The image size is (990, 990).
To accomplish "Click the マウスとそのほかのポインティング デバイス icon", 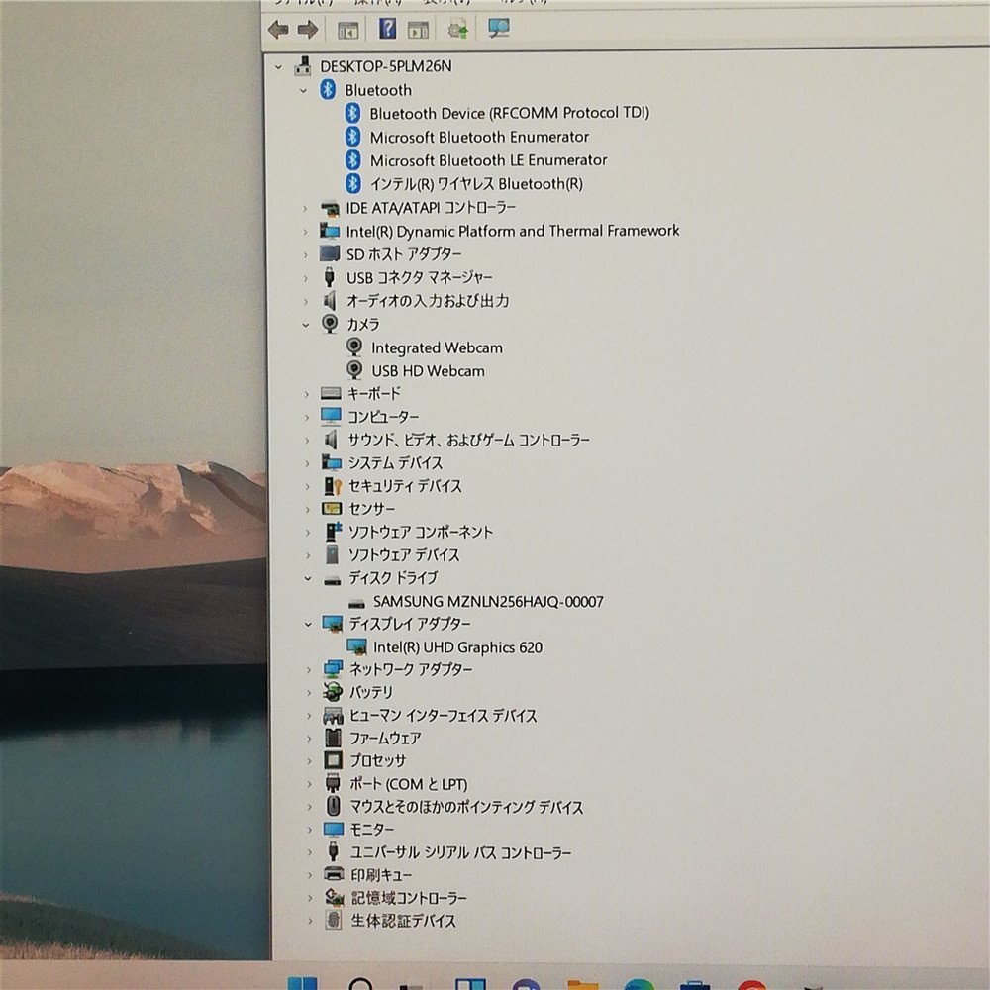I will pos(334,807).
